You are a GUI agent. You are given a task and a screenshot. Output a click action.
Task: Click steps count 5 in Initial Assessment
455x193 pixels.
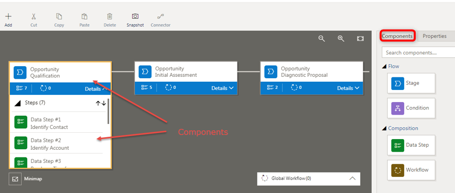[146, 88]
